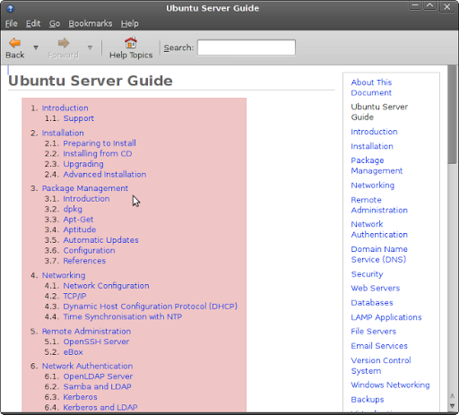Focus the Search input field
The height and width of the screenshot is (415, 459).
click(247, 48)
